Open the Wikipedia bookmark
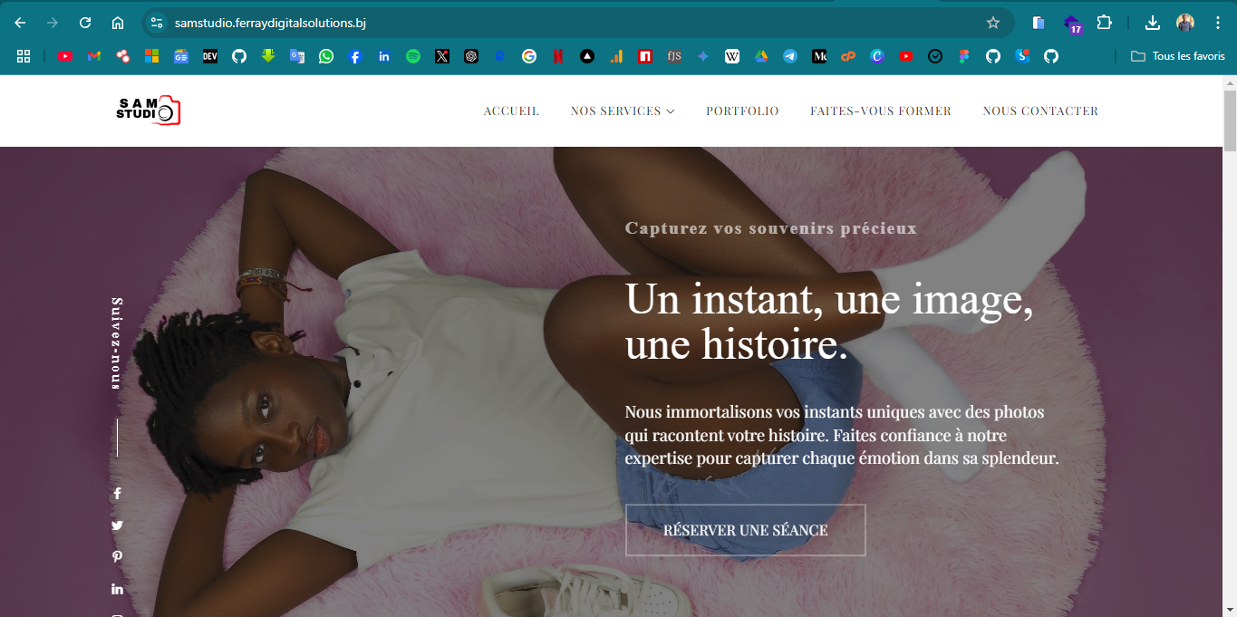This screenshot has height=617, width=1237. (x=732, y=56)
